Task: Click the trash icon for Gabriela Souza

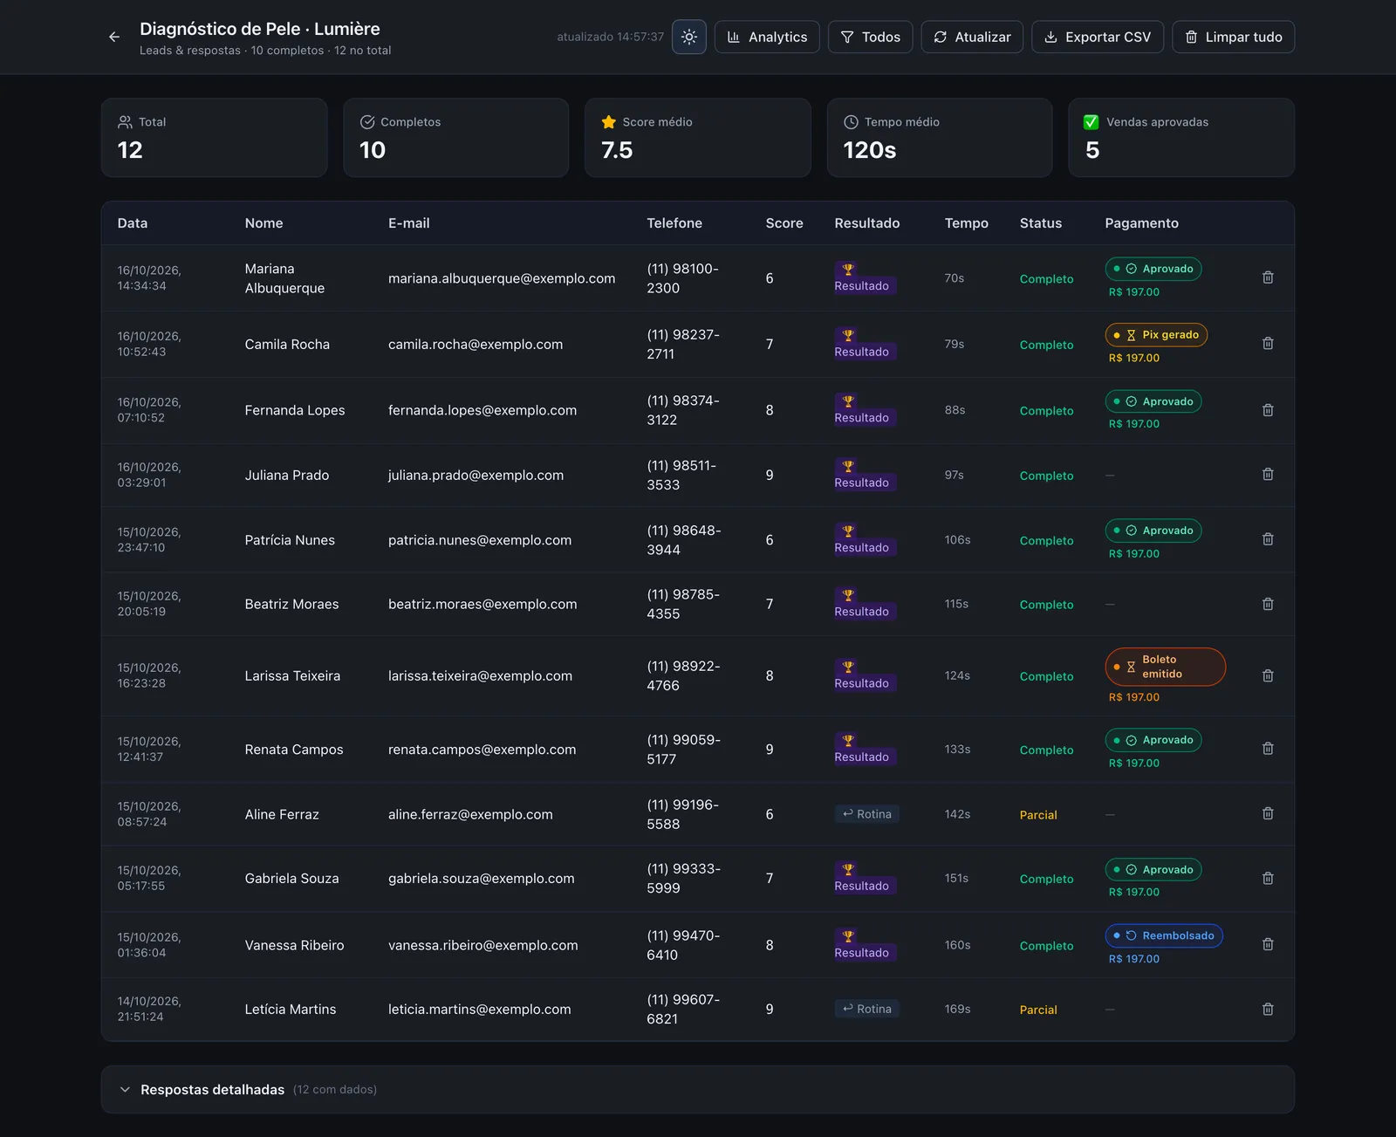Action: pos(1268,878)
